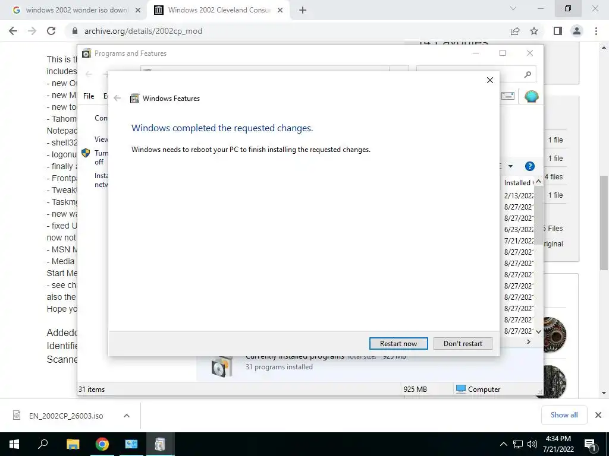Open Chrome profile avatar
Viewport: 609px width, 456px height.
577,31
